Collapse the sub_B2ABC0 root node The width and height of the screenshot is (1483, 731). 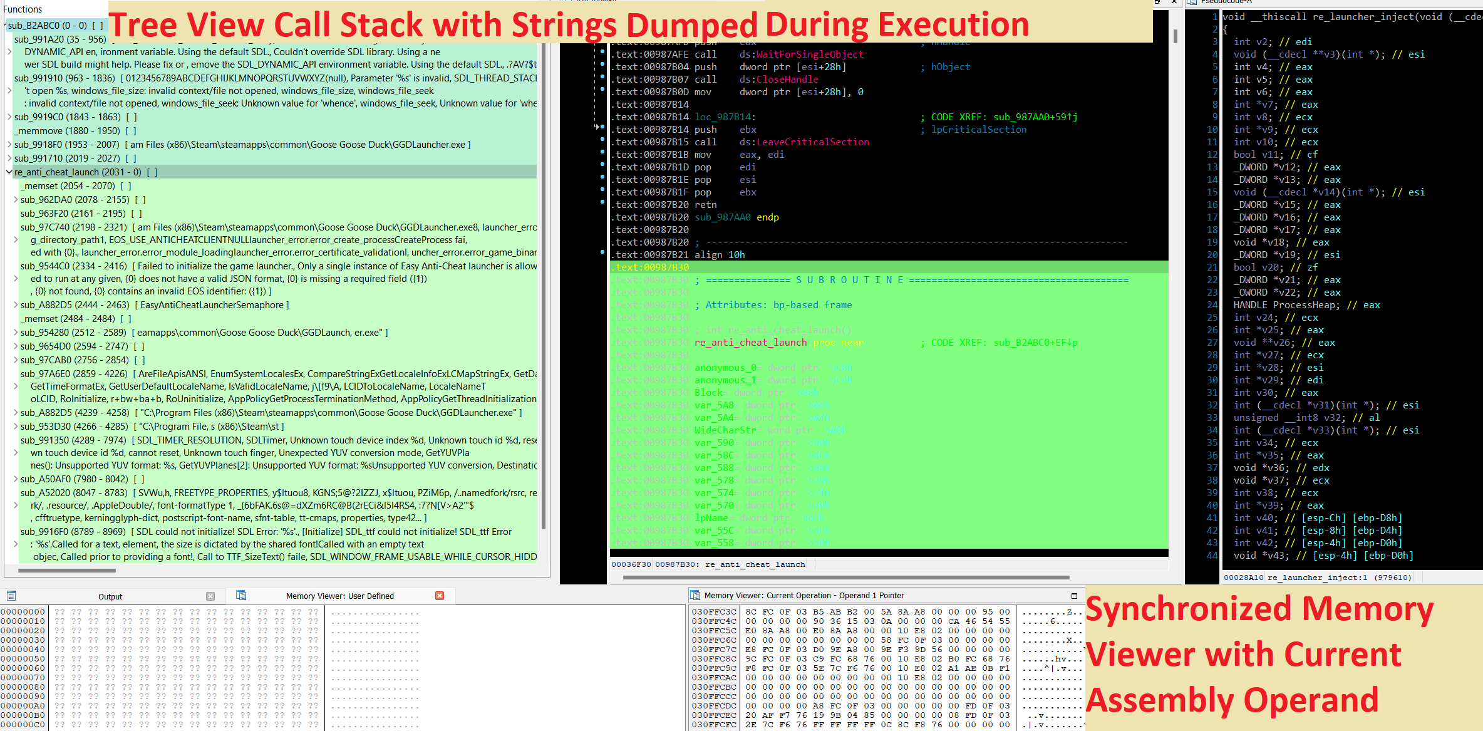pos(6,26)
